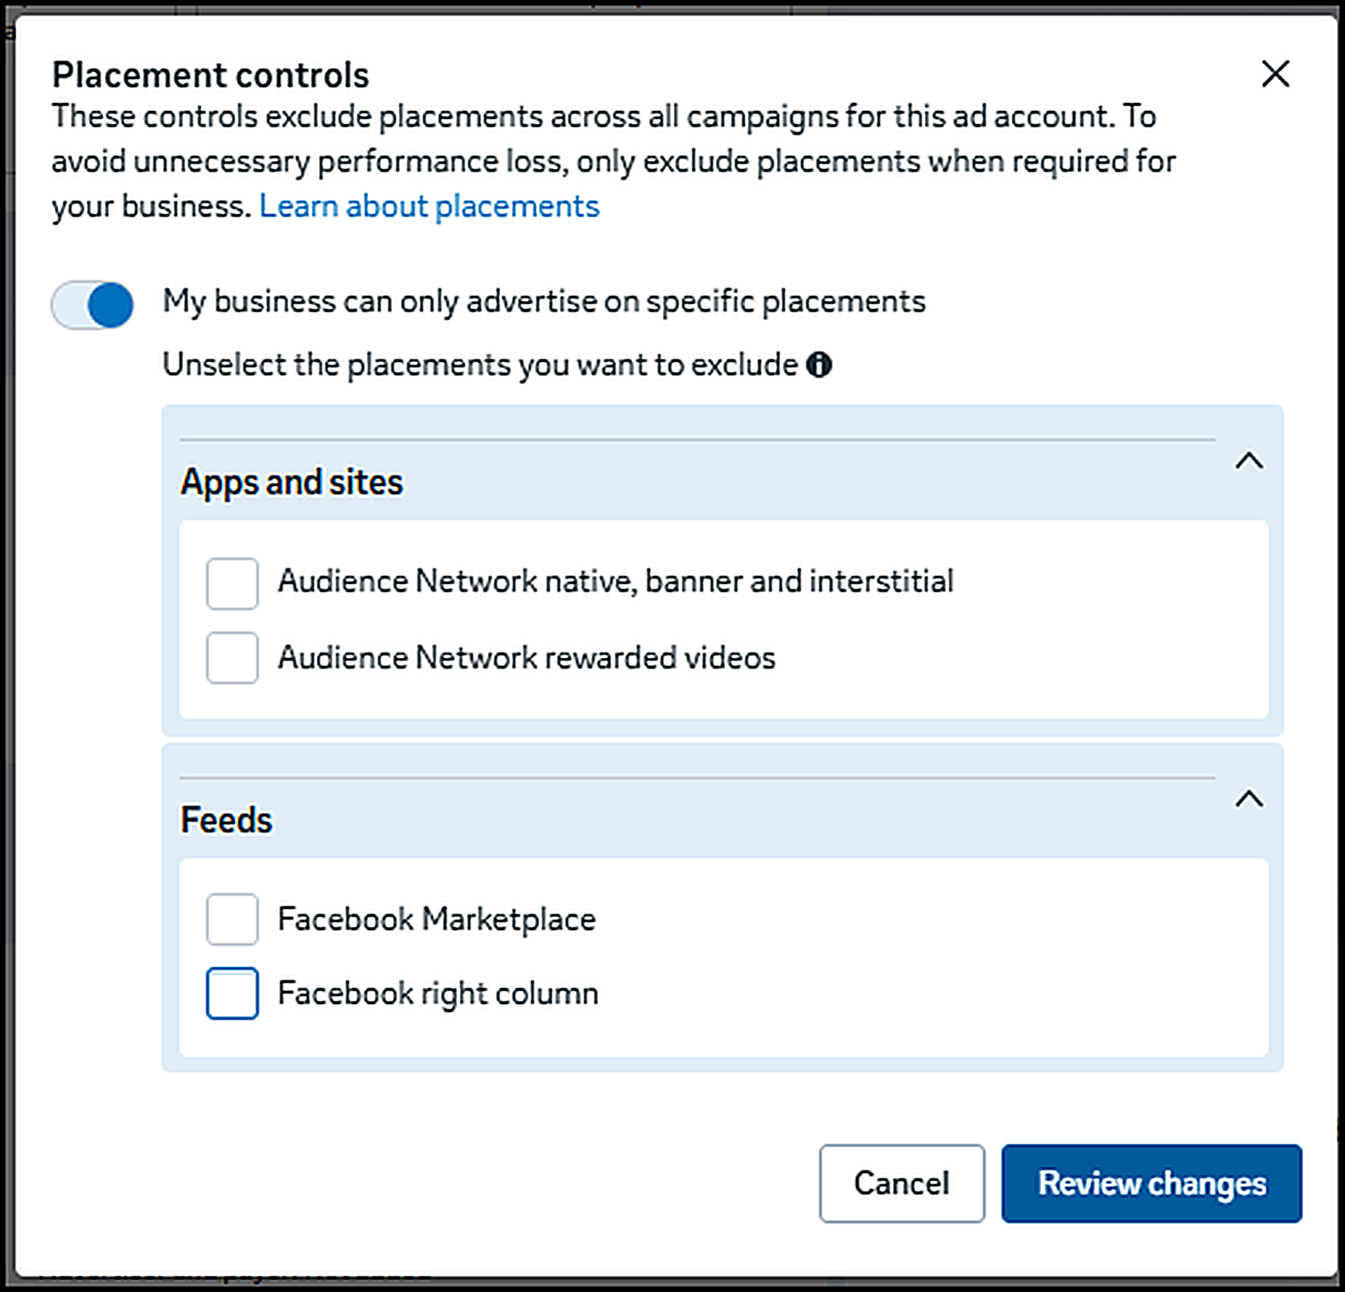Click the Cancel button

pyautogui.click(x=902, y=1183)
